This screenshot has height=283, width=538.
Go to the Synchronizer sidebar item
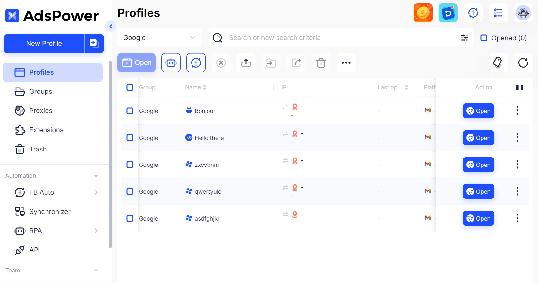click(53, 212)
